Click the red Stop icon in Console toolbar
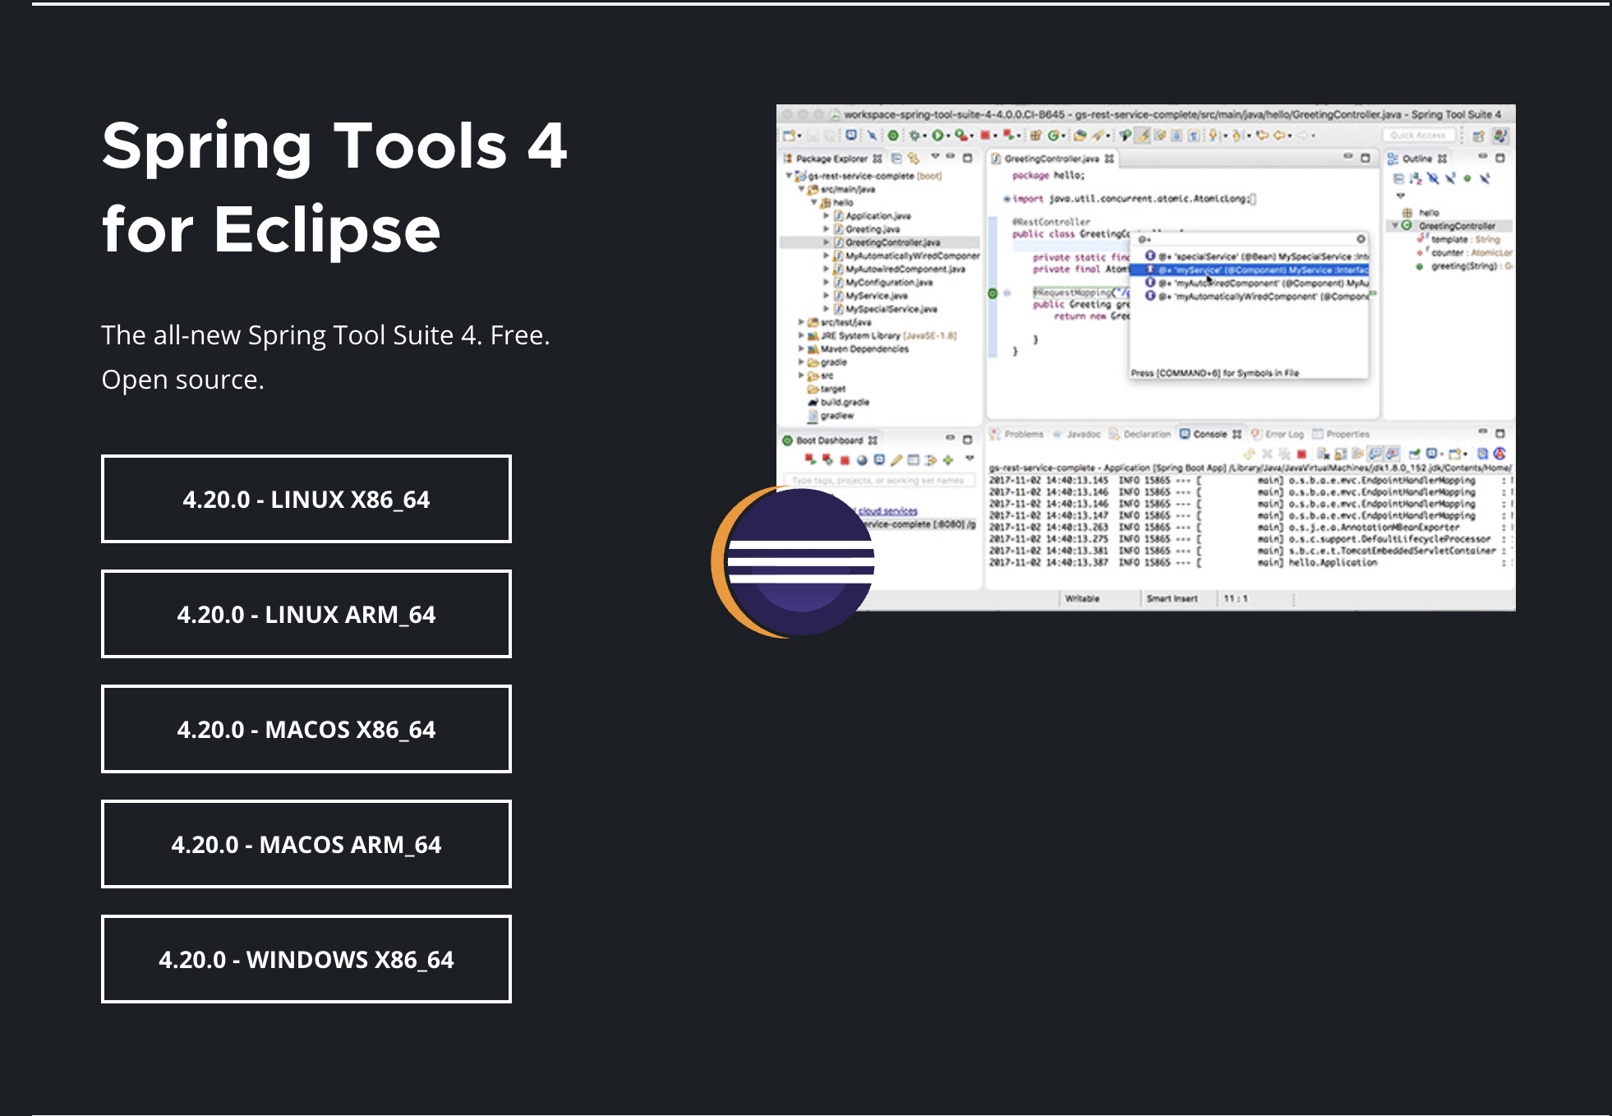This screenshot has width=1612, height=1116. pos(1301,454)
